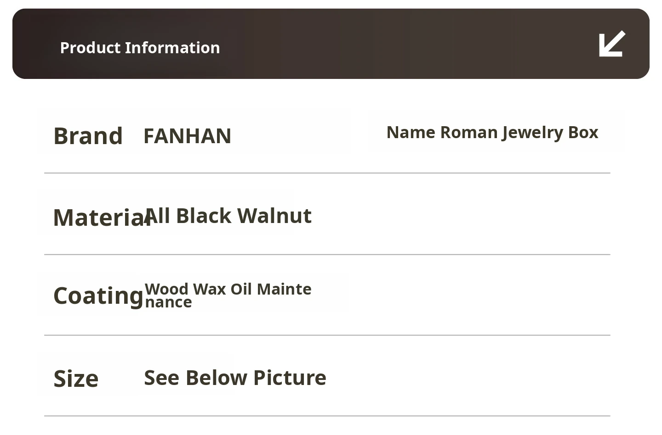
Task: Select the Wood Wax Oil Maintenance text
Action: click(x=228, y=295)
